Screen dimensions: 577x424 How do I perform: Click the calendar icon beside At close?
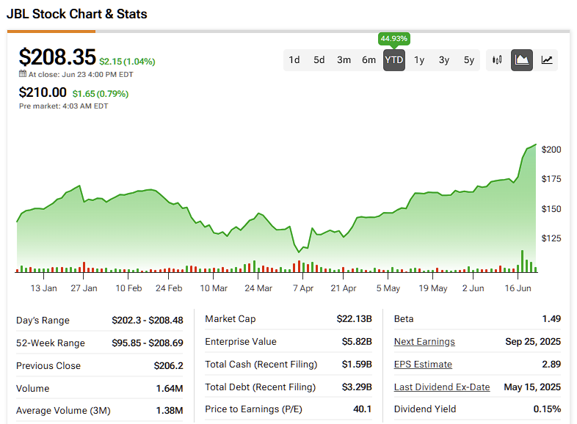click(23, 74)
